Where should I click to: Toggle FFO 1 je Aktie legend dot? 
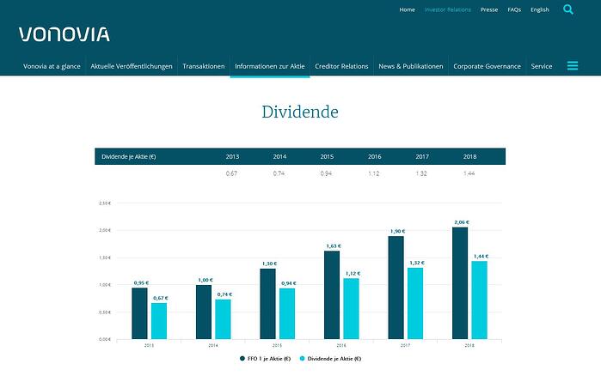(242, 359)
